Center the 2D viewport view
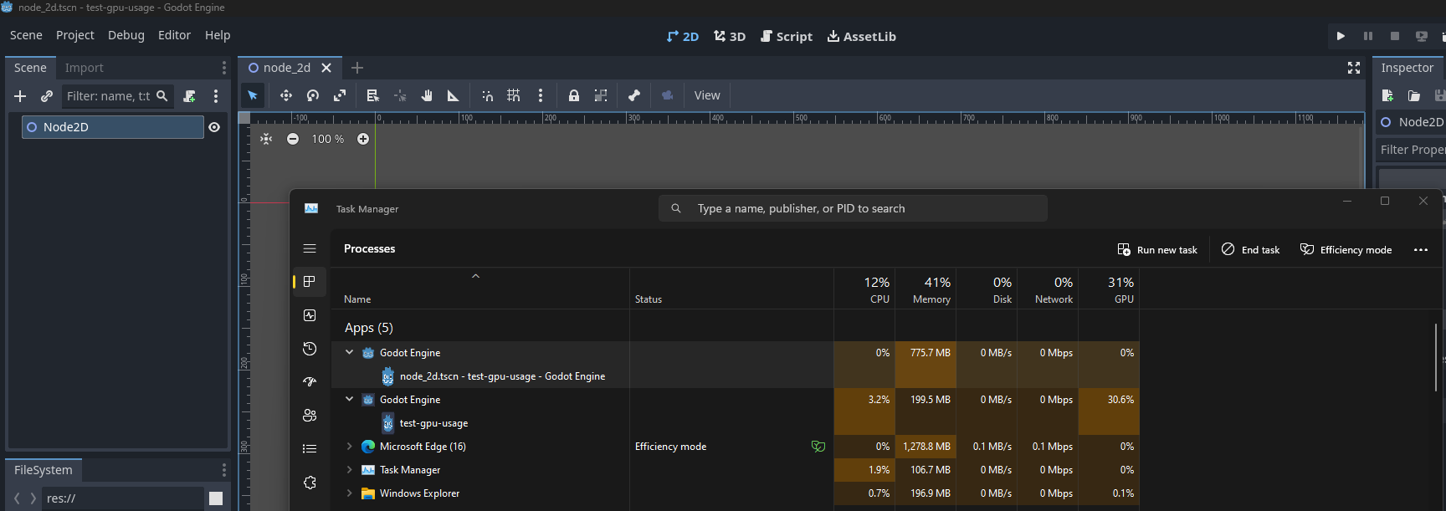 [266, 139]
